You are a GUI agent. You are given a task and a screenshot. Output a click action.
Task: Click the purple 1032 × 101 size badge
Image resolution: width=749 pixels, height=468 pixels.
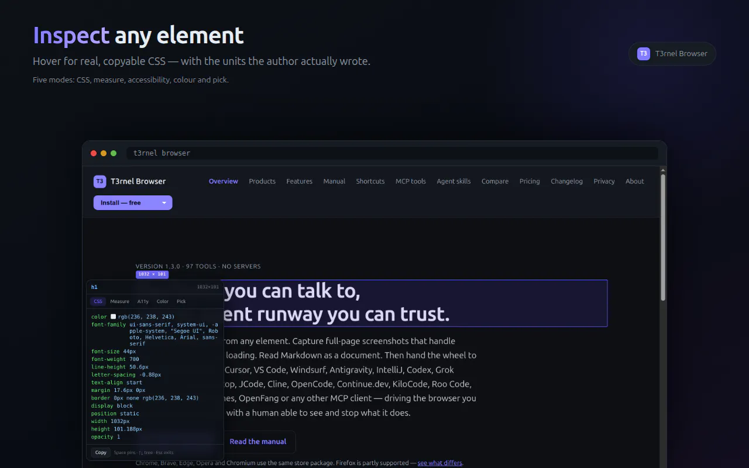pyautogui.click(x=152, y=274)
